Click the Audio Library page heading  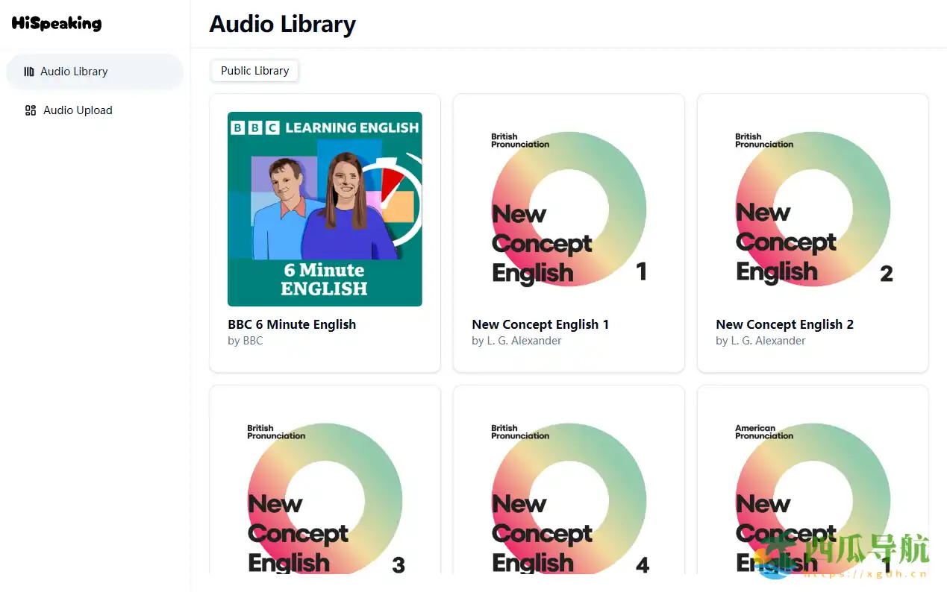coord(282,24)
